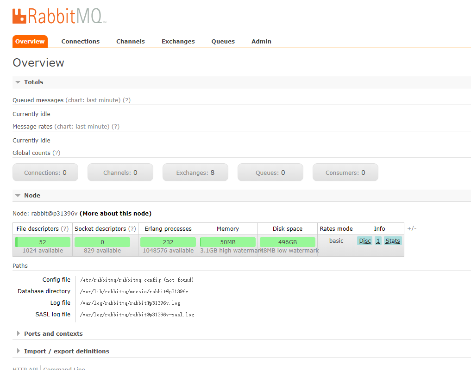Select the Queues tab
This screenshot has height=370, width=471.
[x=223, y=42]
